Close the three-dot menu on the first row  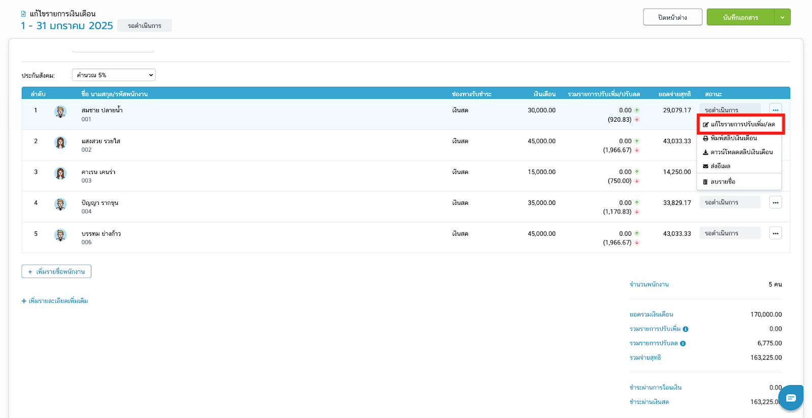click(x=775, y=110)
